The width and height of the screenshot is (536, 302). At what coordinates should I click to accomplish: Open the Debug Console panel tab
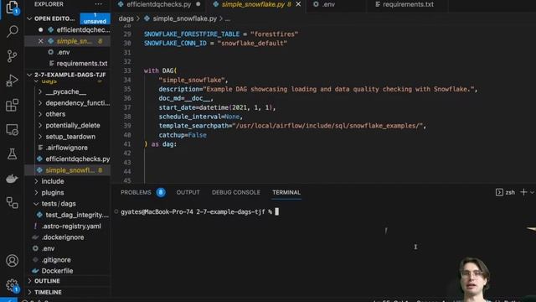tap(236, 192)
